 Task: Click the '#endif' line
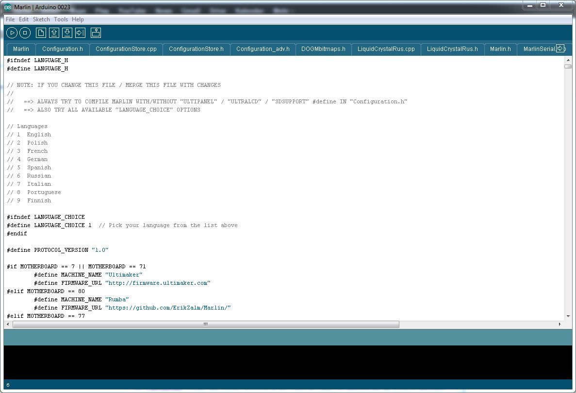click(x=17, y=233)
